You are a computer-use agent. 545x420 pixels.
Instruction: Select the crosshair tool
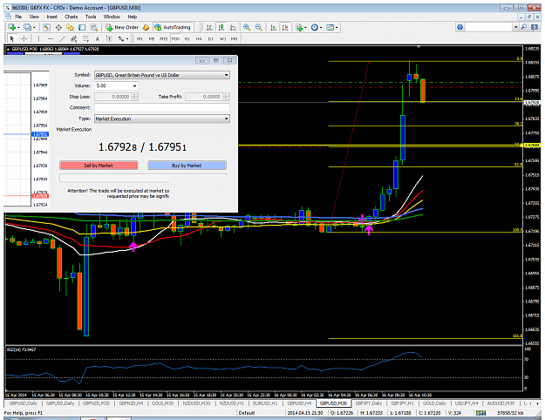pos(24,38)
